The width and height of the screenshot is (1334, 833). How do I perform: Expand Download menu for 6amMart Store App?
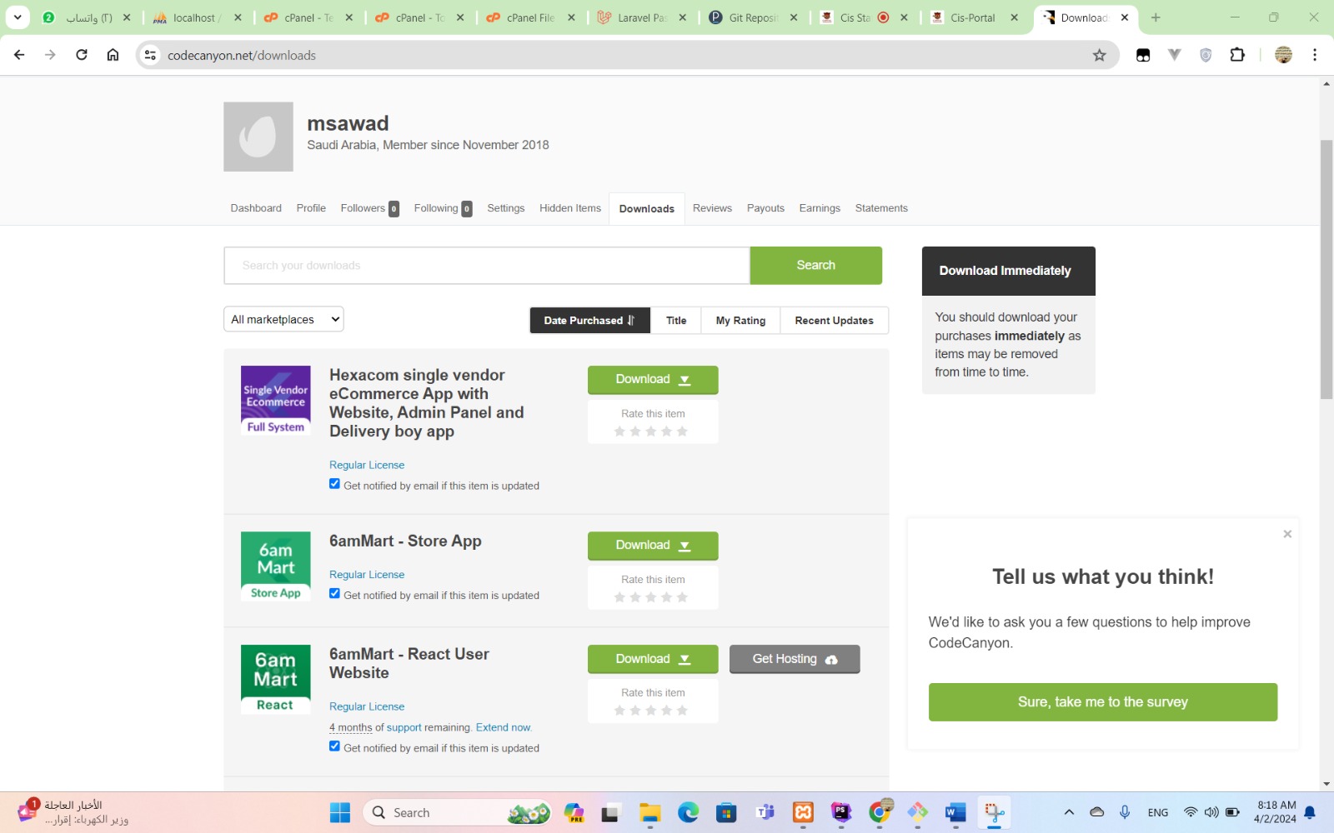click(653, 546)
